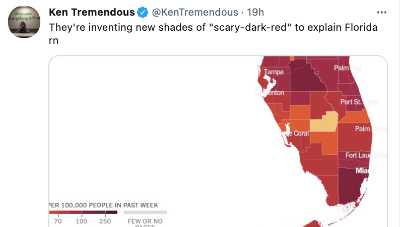Open Ken Tremendous profile avatar
This screenshot has width=403, height=227.
coord(24,22)
